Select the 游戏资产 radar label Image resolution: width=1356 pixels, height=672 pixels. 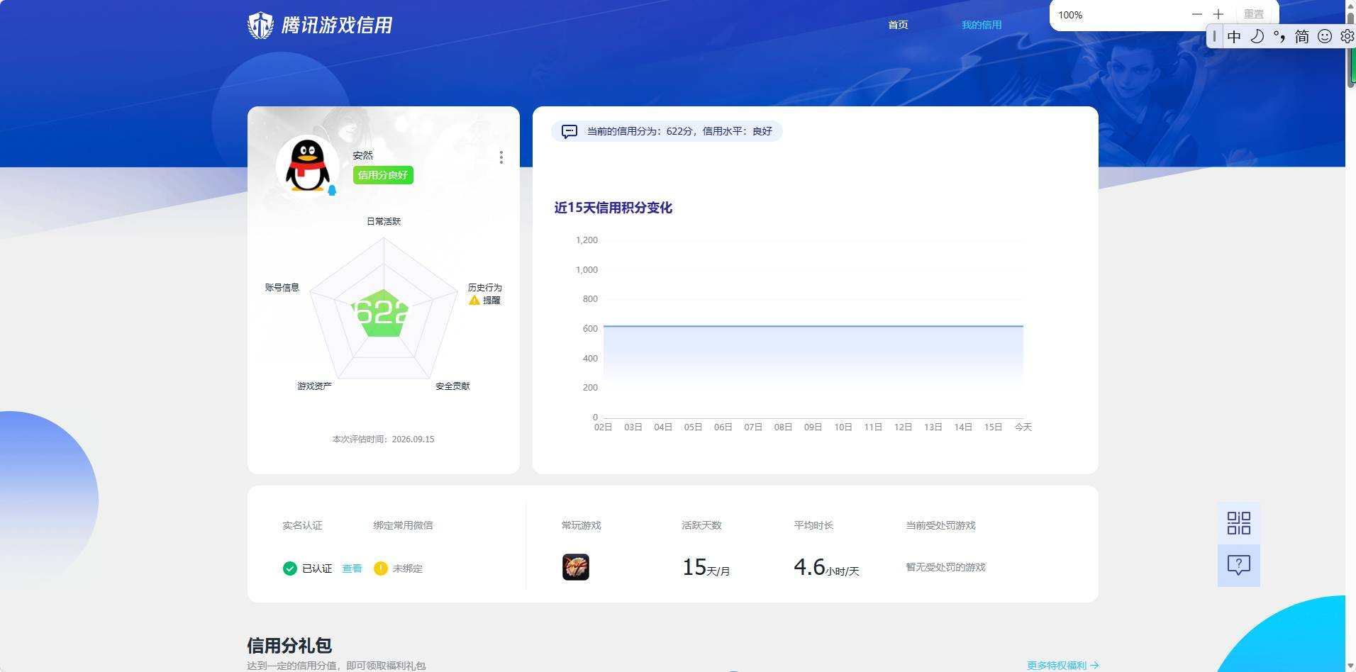pyautogui.click(x=314, y=386)
